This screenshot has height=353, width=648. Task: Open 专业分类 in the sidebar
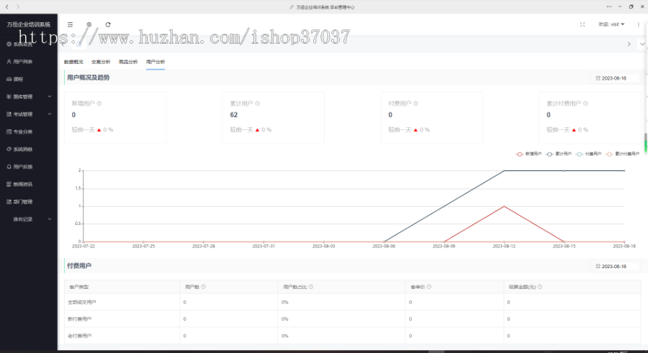pyautogui.click(x=19, y=132)
